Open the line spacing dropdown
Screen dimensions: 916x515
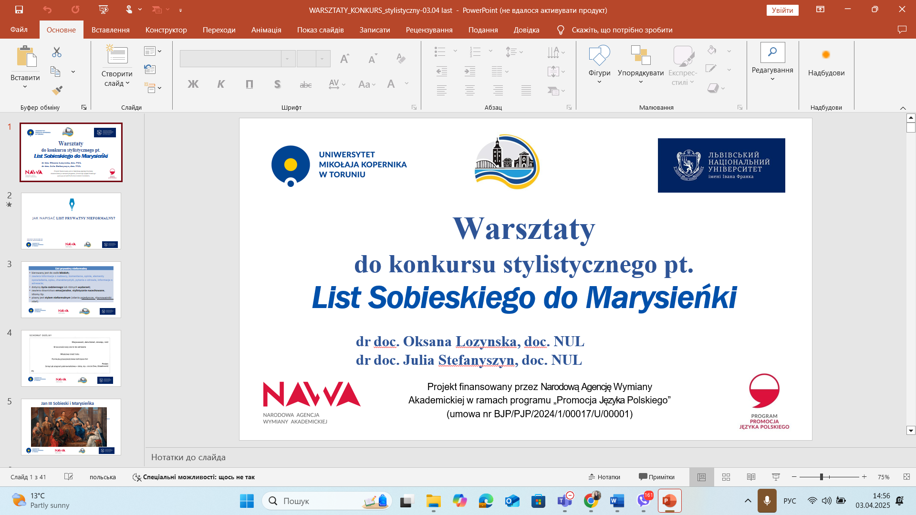coord(514,51)
